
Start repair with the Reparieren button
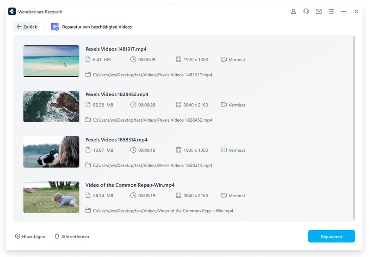331,236
